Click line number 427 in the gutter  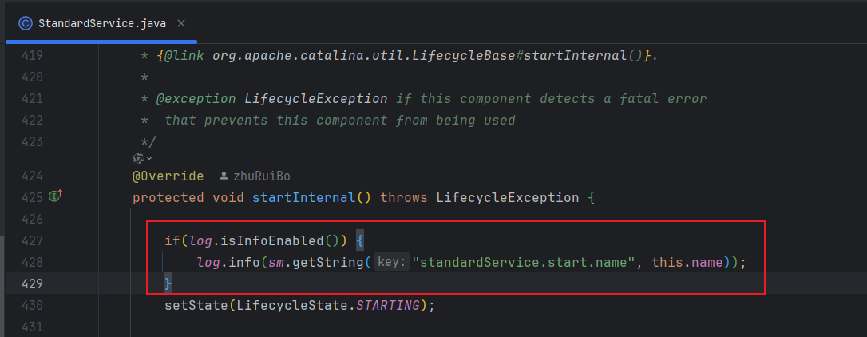point(31,240)
